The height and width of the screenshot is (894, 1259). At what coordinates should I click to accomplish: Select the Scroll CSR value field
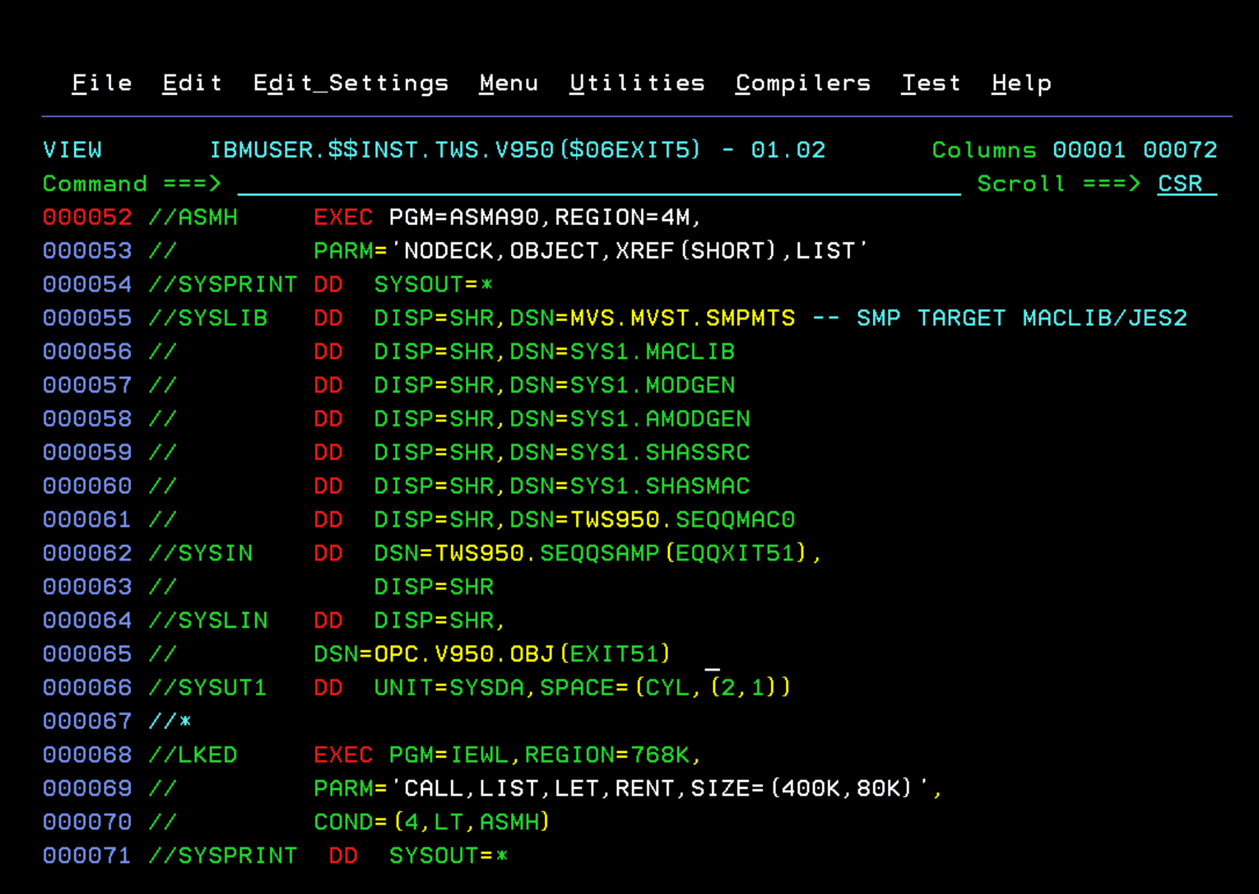(x=1180, y=184)
